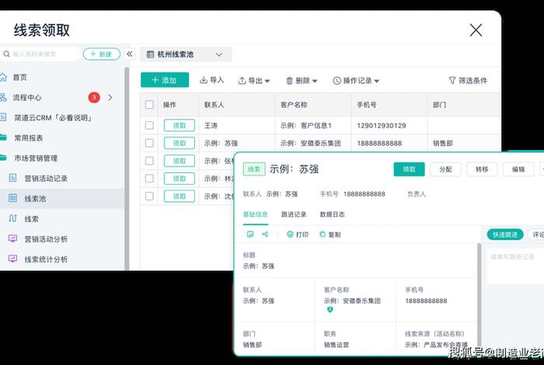Select the 线索 flow icon
The width and height of the screenshot is (544, 365).
pos(13,218)
